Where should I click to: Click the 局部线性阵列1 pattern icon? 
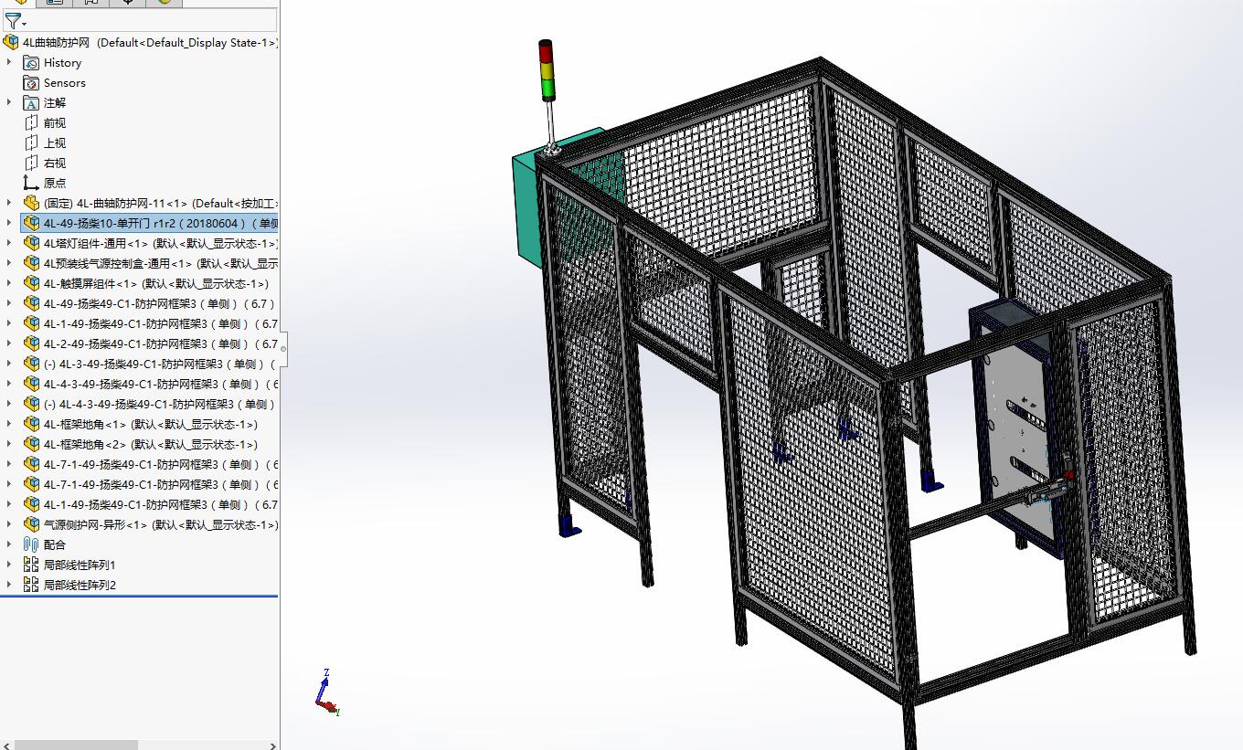click(x=31, y=565)
